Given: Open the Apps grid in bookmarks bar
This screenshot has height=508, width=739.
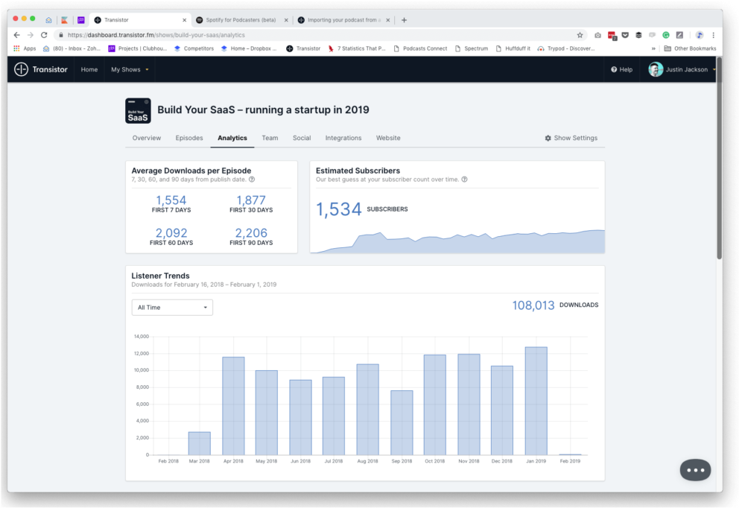Looking at the screenshot, I should click(25, 48).
